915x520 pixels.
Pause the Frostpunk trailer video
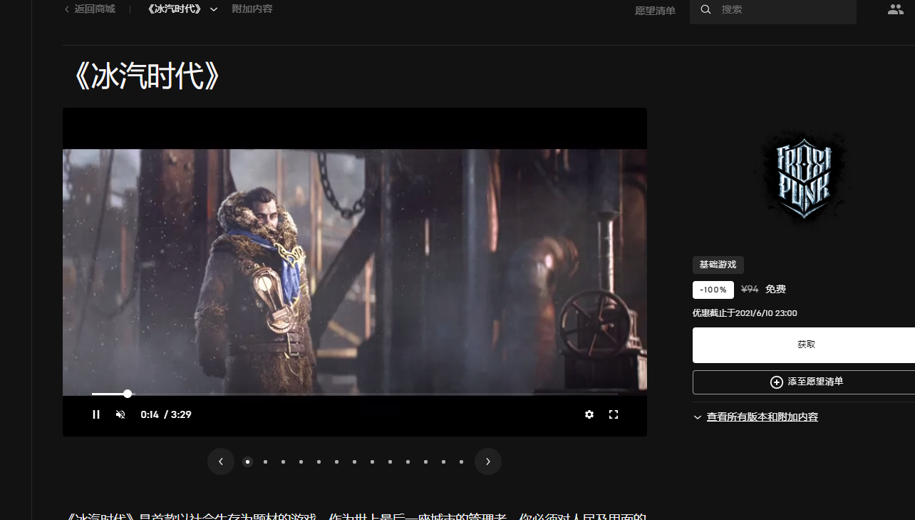[x=96, y=414]
